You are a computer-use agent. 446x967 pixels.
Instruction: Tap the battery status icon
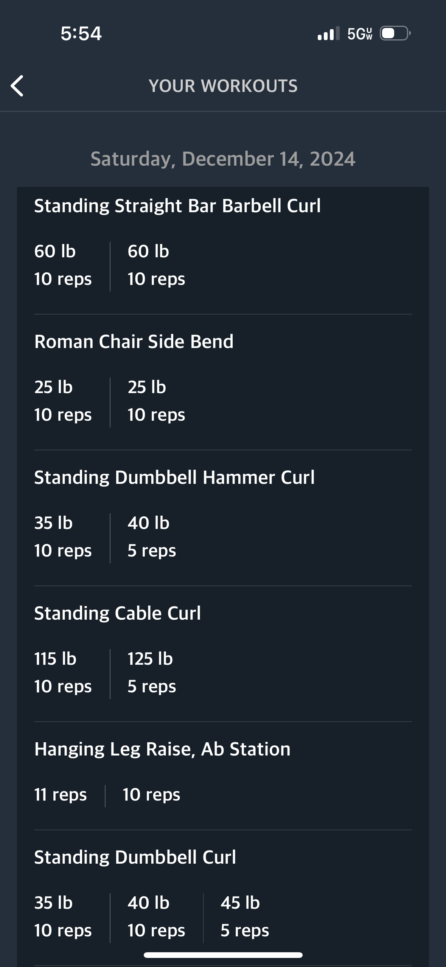[395, 33]
